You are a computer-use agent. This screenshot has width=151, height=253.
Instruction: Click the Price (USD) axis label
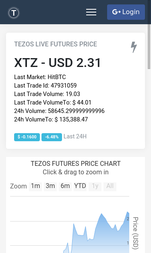135,233
